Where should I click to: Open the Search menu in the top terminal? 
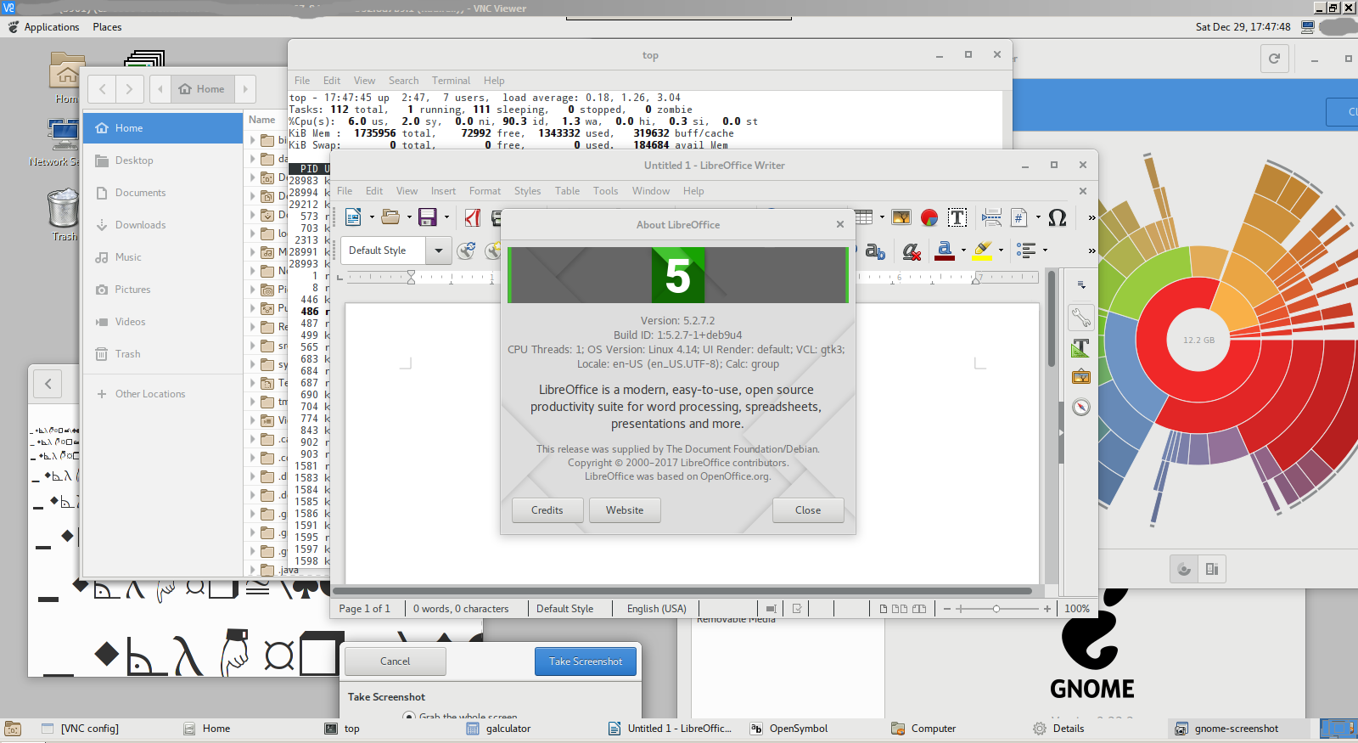(403, 81)
